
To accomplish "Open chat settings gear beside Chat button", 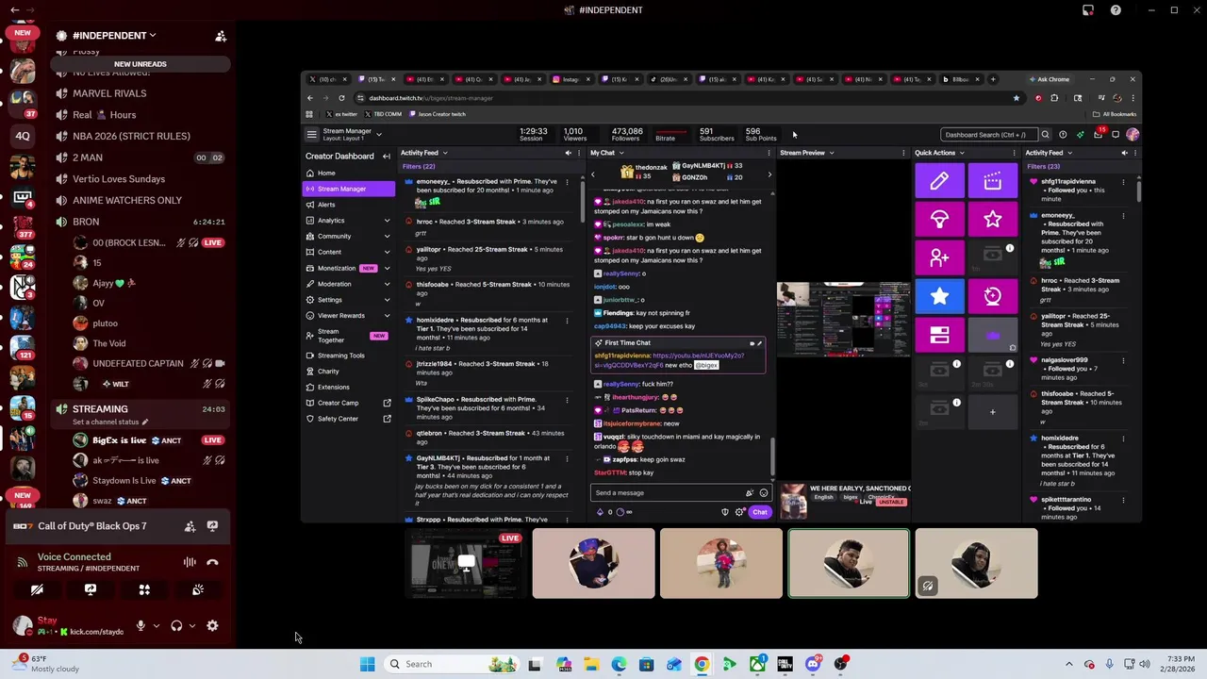I will [x=739, y=512].
